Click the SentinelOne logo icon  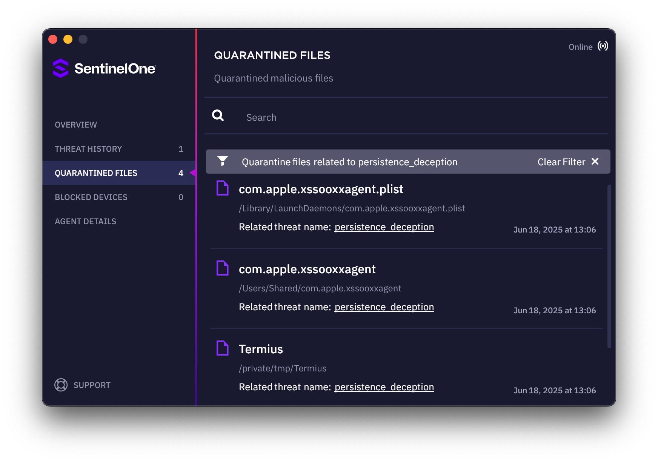click(x=60, y=68)
